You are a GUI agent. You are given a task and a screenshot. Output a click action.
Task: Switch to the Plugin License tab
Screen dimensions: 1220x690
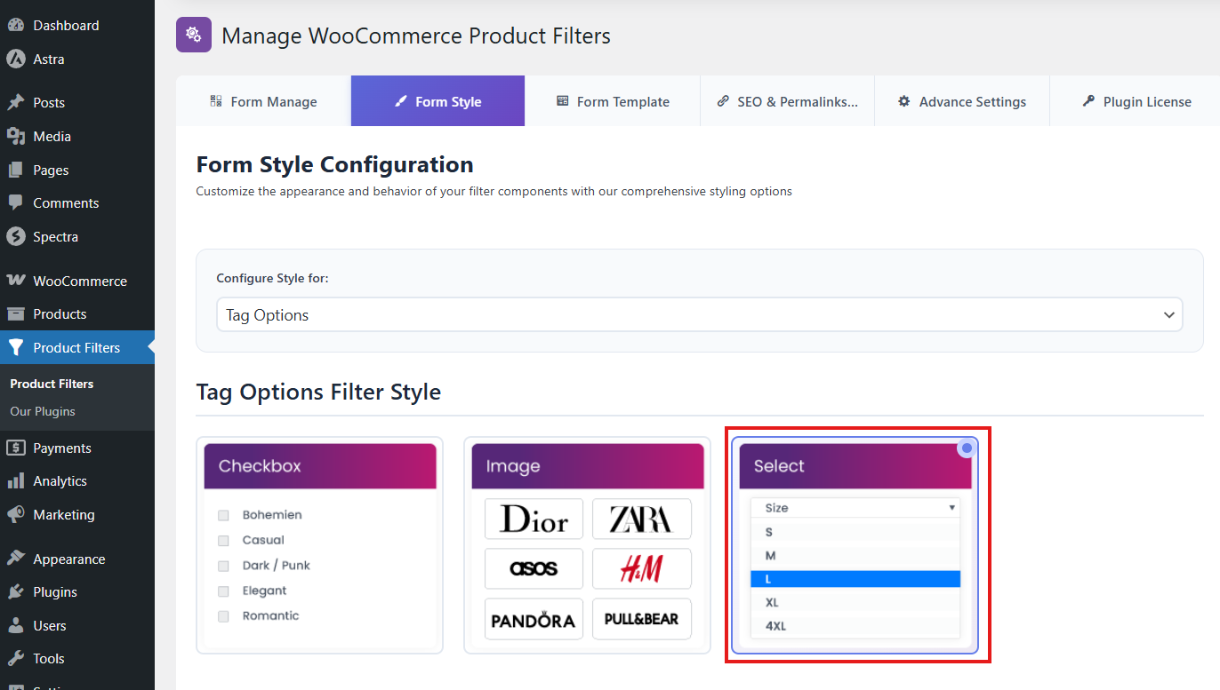click(x=1136, y=101)
